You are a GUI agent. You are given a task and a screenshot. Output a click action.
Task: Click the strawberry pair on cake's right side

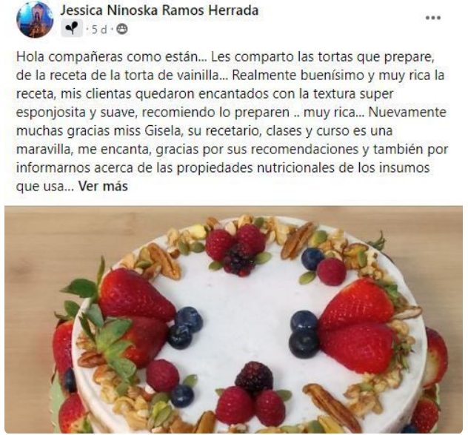357,325
